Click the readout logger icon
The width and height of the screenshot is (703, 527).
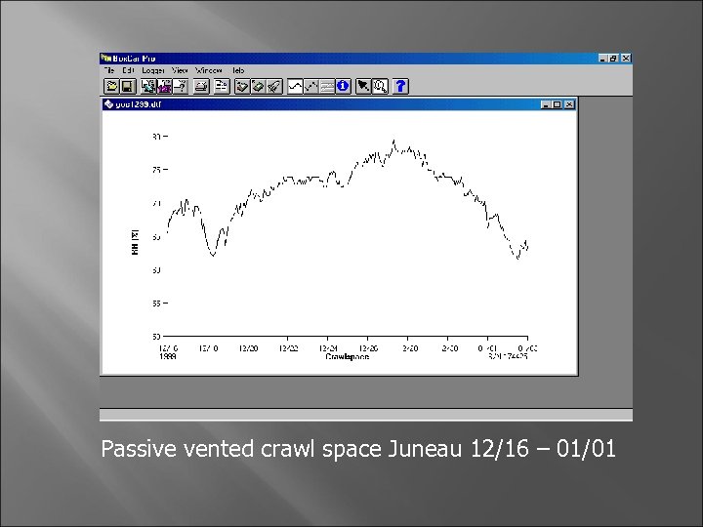(242, 86)
